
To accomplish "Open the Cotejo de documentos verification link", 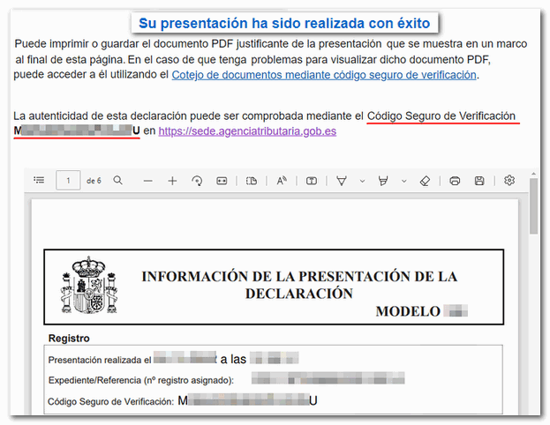I will (324, 76).
